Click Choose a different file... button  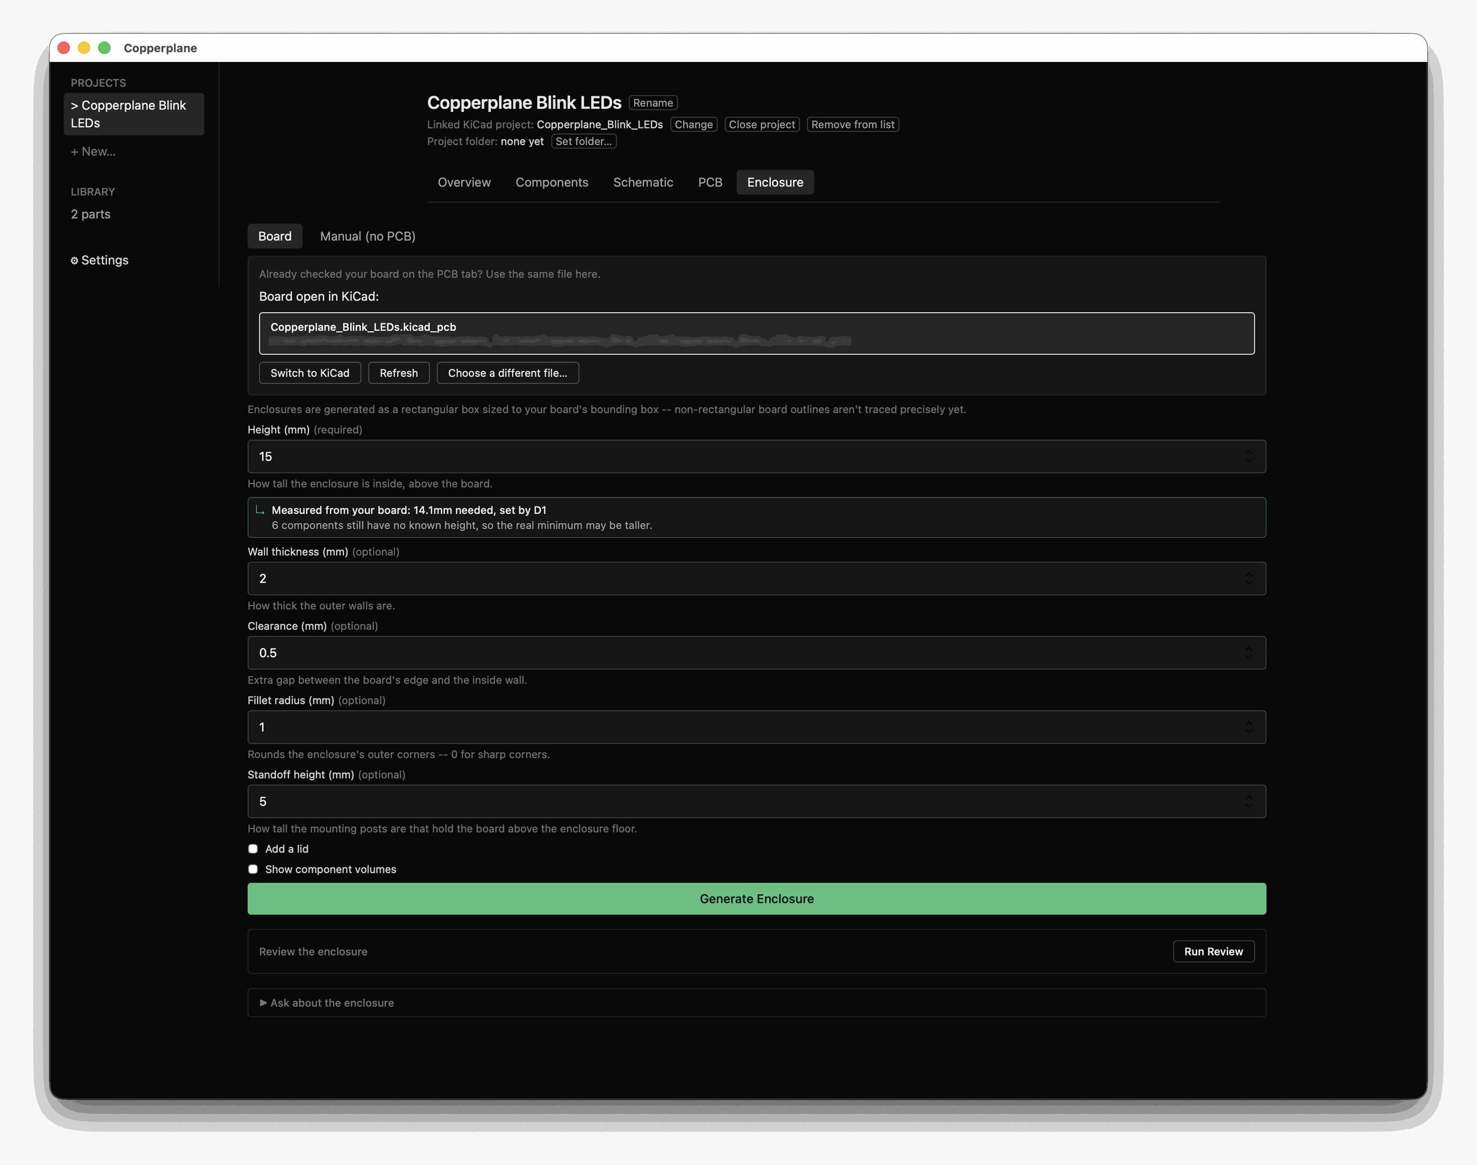[508, 373]
